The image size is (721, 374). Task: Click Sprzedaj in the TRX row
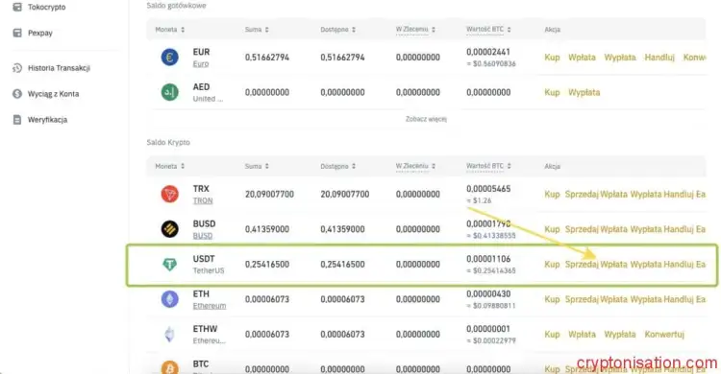click(x=582, y=194)
